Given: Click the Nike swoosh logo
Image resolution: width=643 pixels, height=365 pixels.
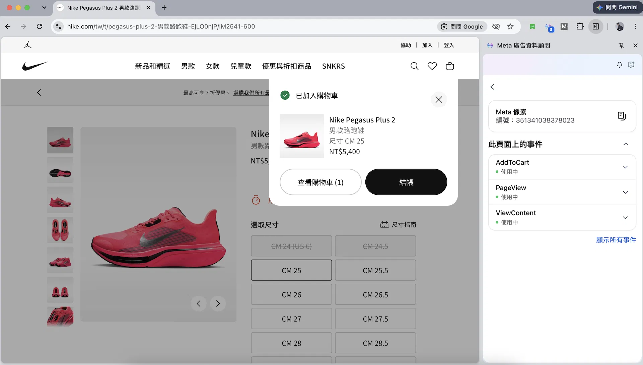Looking at the screenshot, I should coord(35,66).
